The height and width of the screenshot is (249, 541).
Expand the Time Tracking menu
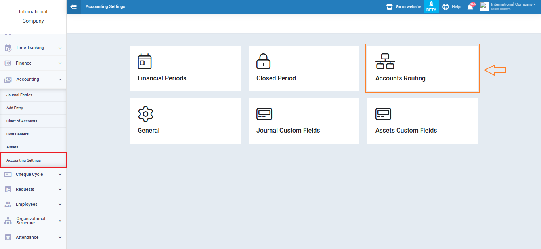point(33,48)
